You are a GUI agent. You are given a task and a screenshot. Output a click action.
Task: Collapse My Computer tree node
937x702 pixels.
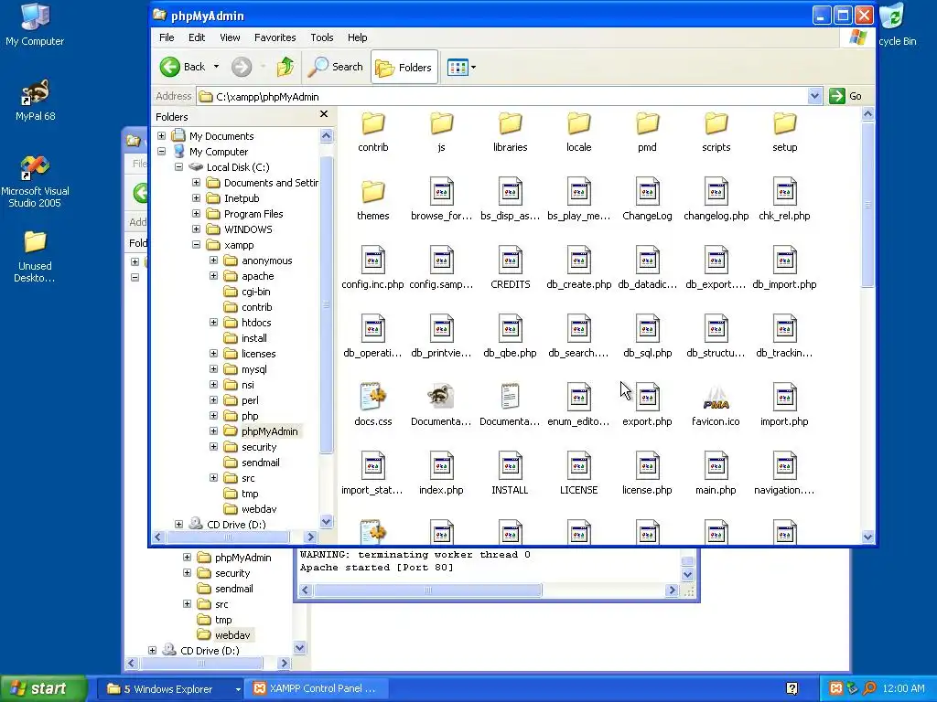(x=161, y=152)
